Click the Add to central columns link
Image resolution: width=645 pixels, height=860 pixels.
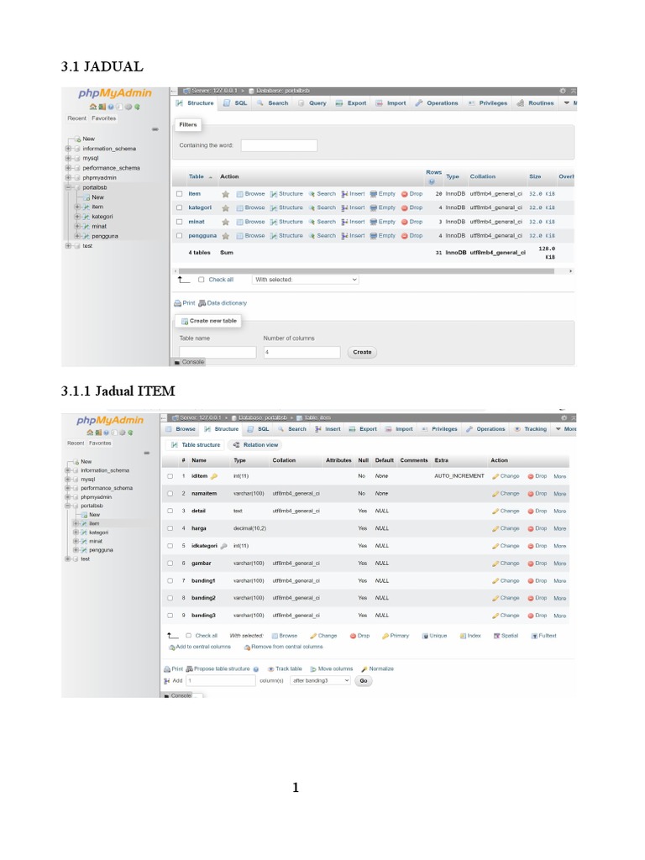tap(200, 647)
